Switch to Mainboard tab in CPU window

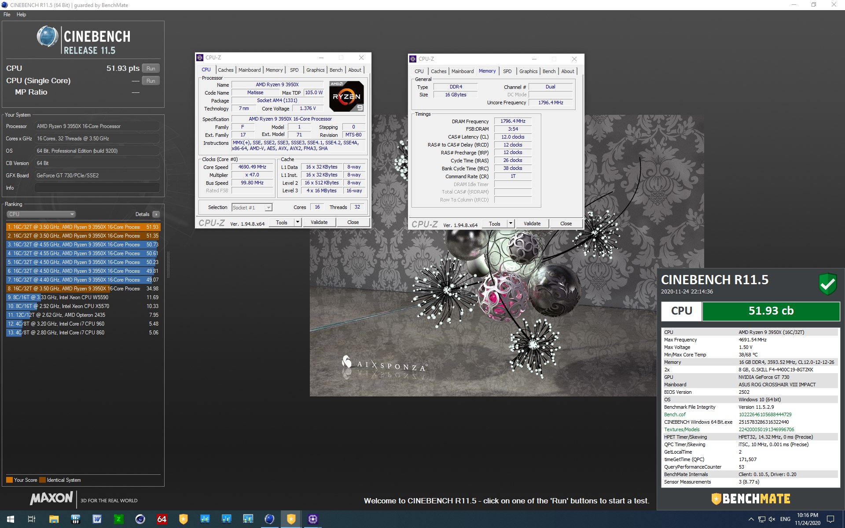(x=250, y=70)
